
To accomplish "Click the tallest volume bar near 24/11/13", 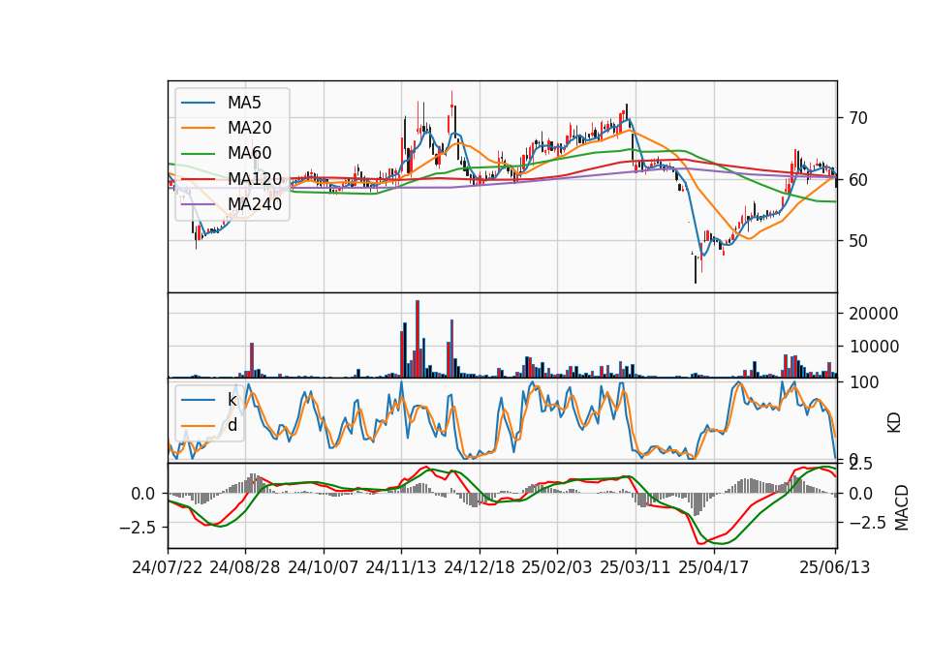I will pyautogui.click(x=418, y=339).
